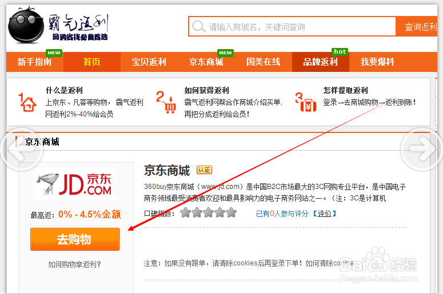443x294 pixels.
Task: Click the 【评价】 link
Action: tap(325, 214)
